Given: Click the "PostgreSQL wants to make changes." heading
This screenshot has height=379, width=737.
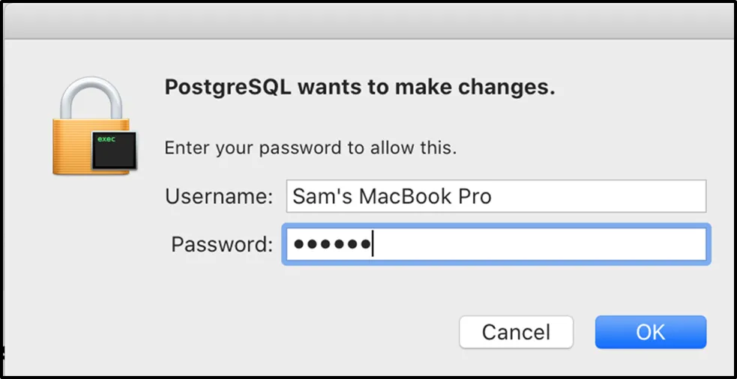Looking at the screenshot, I should [x=359, y=88].
